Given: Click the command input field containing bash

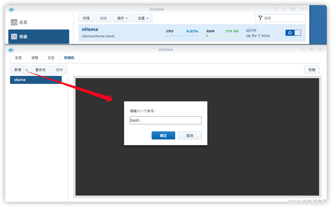Looking at the screenshot, I should click(166, 120).
